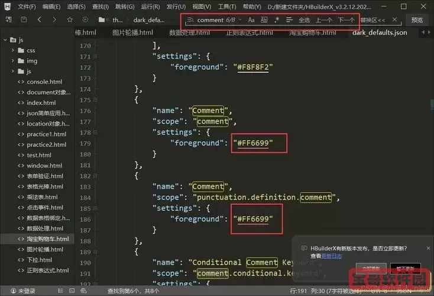Open the 文件(F) menu
The height and width of the screenshot is (296, 434).
27,7
